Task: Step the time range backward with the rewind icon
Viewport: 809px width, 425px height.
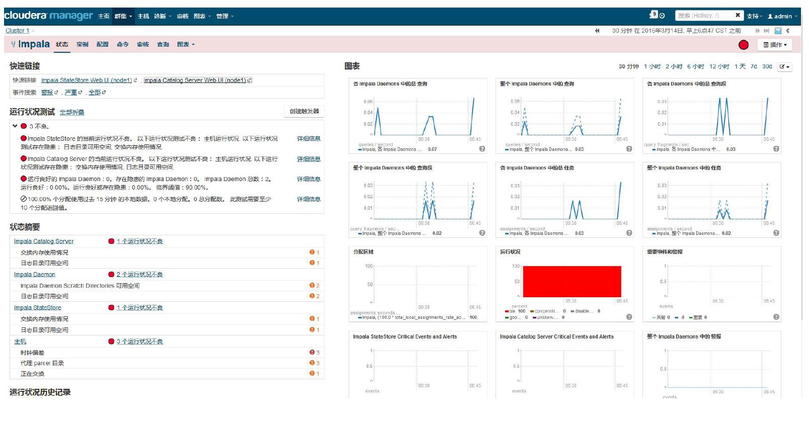Action: pos(597,31)
